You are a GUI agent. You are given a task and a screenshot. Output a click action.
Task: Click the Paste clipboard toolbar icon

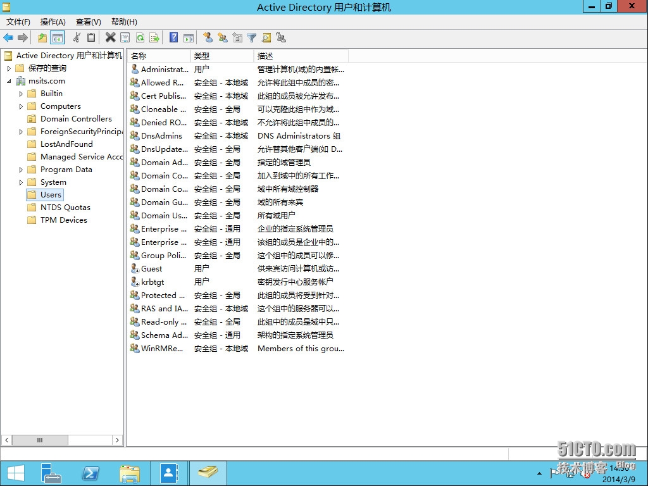[91, 38]
